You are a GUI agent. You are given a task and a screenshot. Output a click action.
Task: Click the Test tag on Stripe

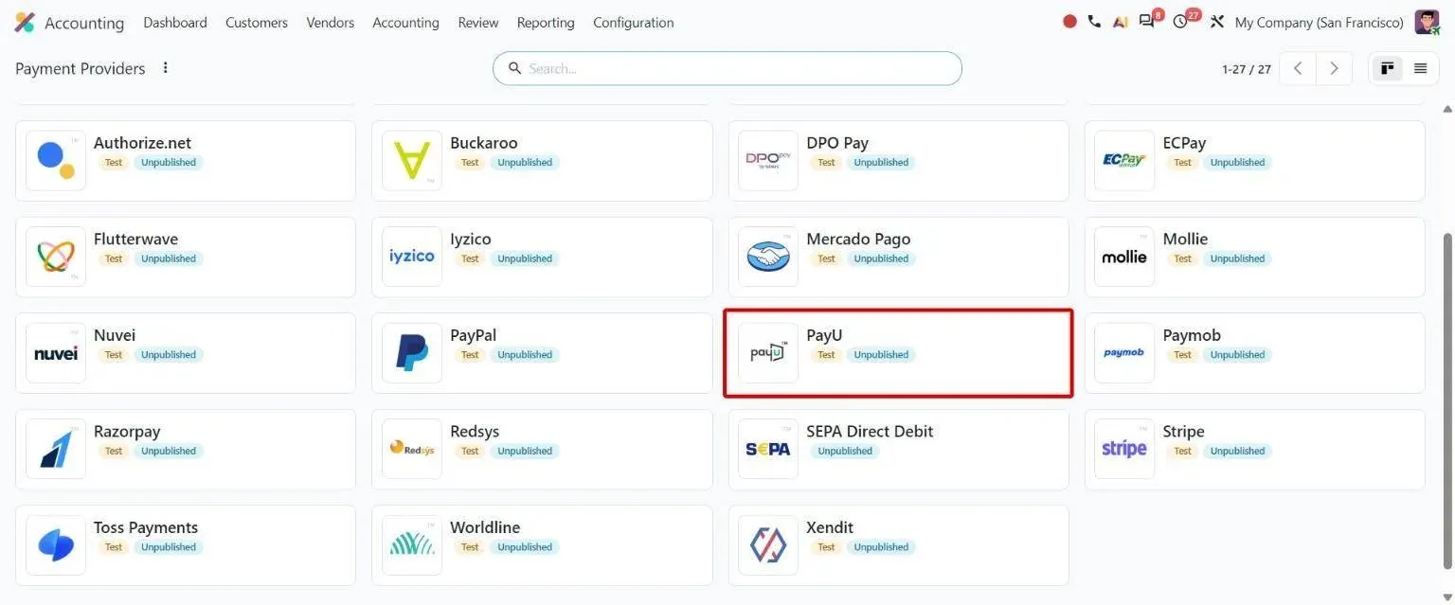(1182, 451)
